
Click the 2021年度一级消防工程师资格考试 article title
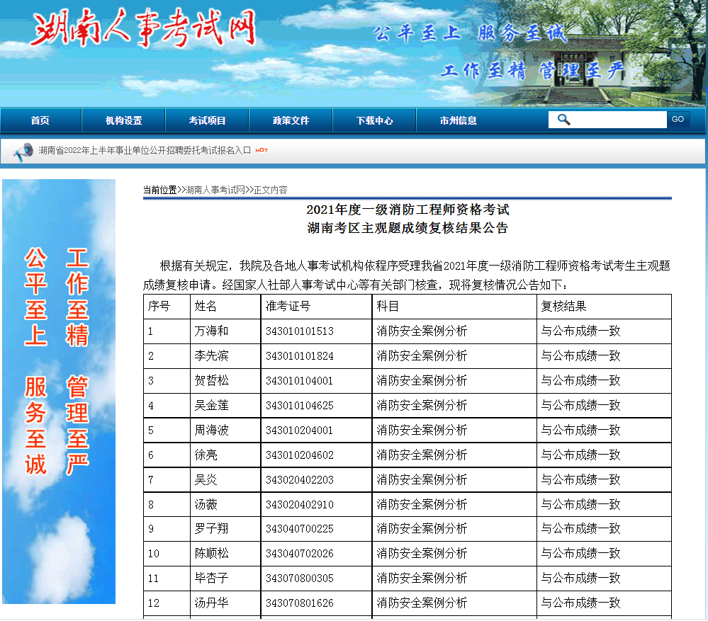pyautogui.click(x=408, y=210)
